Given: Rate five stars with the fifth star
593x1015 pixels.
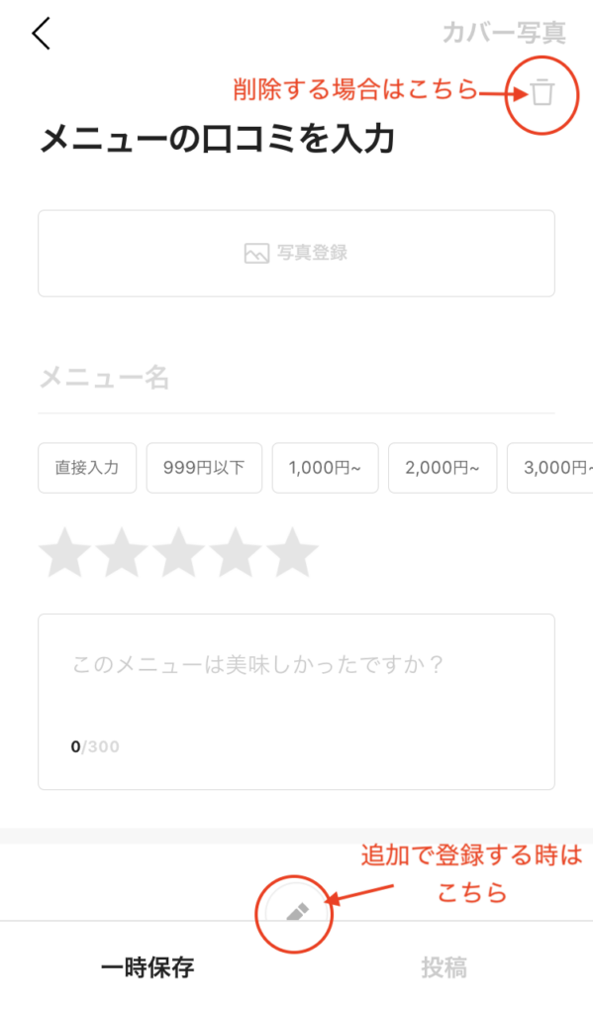Looking at the screenshot, I should 292,552.
